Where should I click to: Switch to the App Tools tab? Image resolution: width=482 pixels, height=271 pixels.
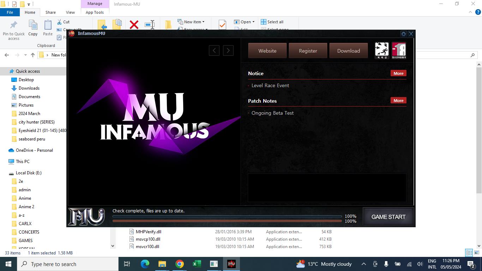pyautogui.click(x=95, y=12)
